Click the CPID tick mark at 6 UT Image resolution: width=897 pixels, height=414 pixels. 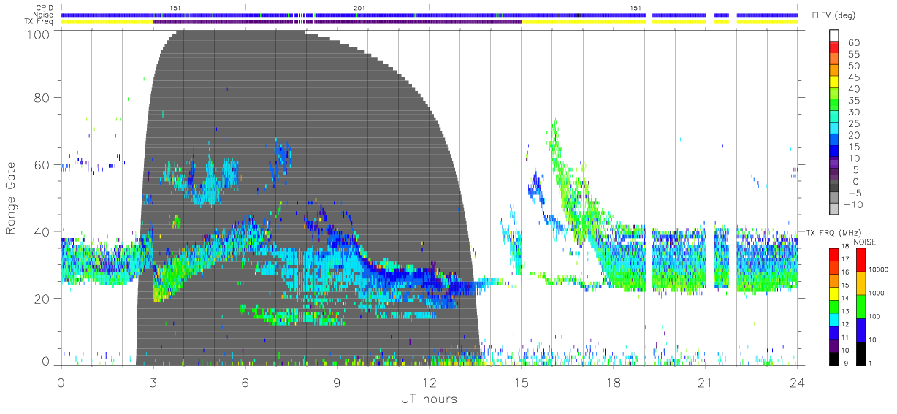point(245,7)
